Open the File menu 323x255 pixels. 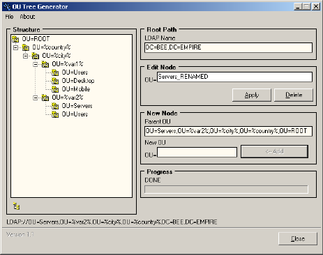point(9,17)
